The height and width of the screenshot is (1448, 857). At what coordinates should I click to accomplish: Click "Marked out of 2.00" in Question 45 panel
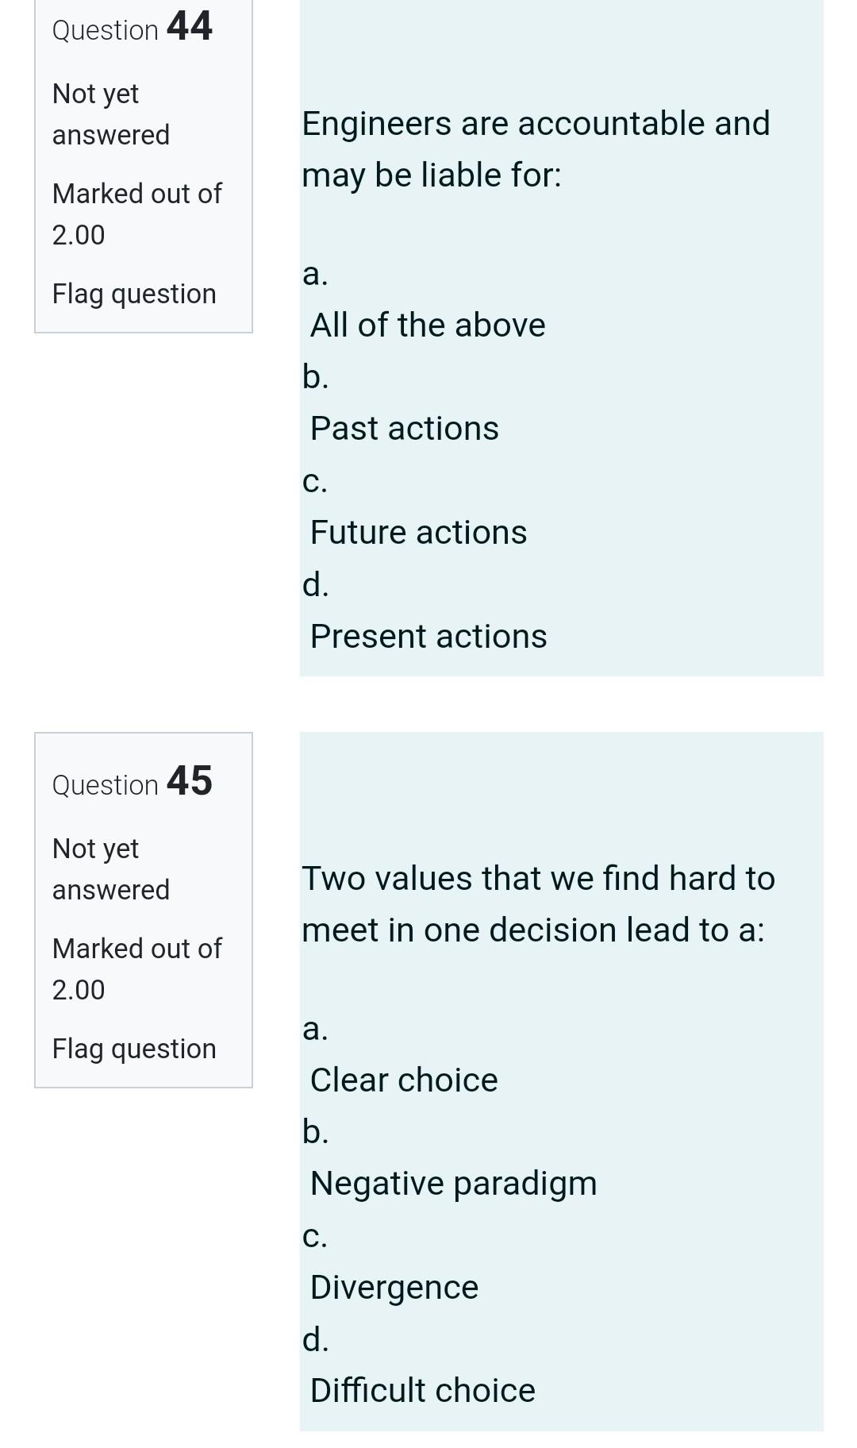(136, 969)
